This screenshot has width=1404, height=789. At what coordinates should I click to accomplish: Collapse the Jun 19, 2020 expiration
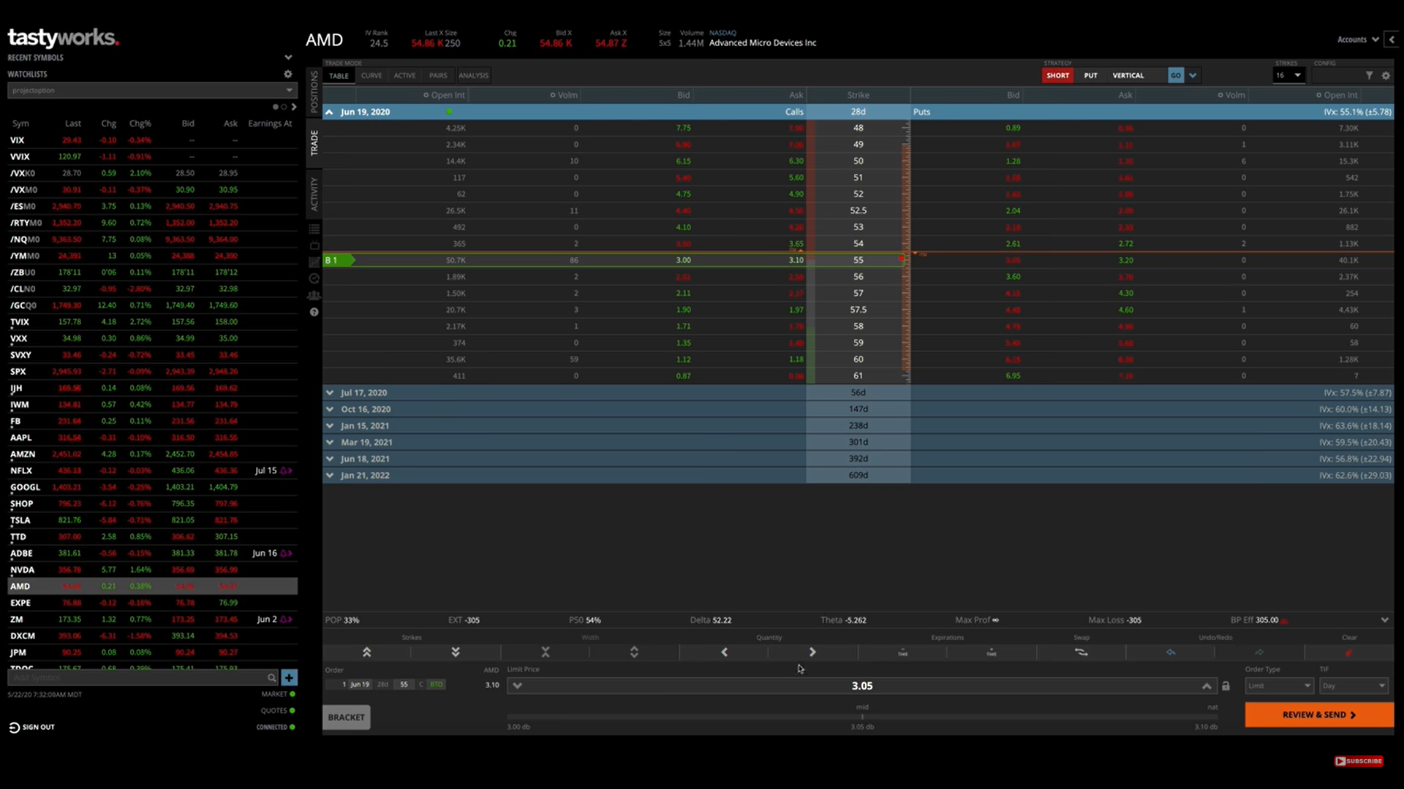pos(329,112)
